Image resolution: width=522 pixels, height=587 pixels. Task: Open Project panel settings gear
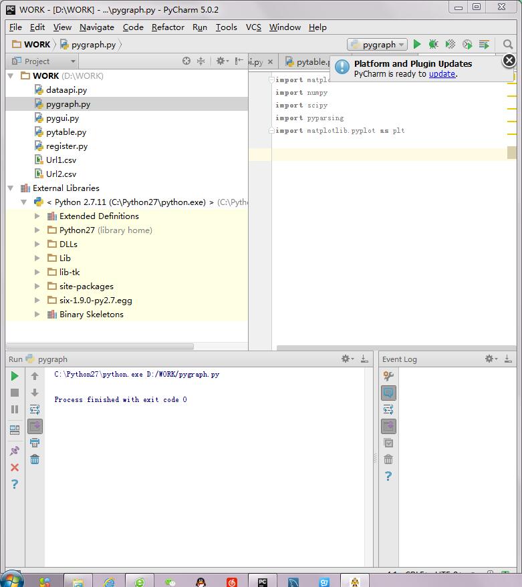pyautogui.click(x=222, y=61)
